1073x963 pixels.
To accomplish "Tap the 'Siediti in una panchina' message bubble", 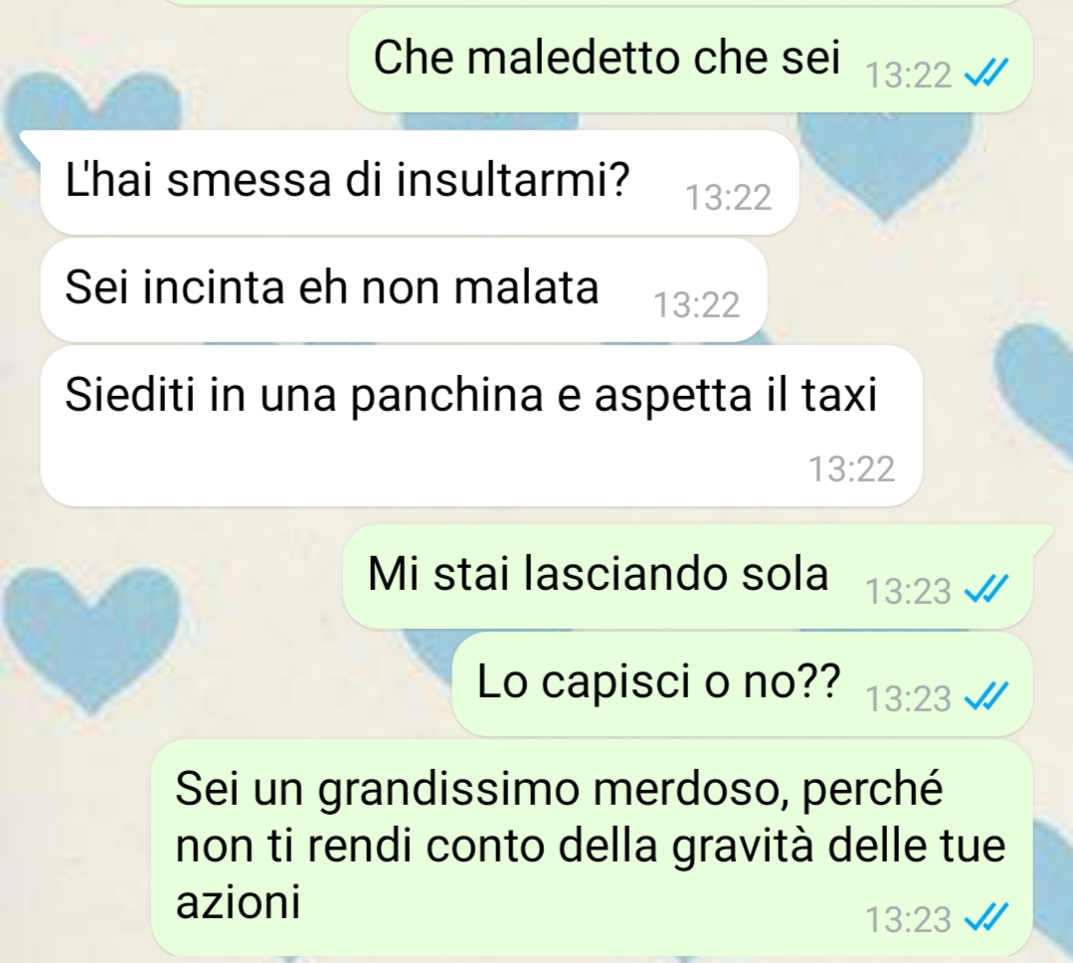I will 481,426.
